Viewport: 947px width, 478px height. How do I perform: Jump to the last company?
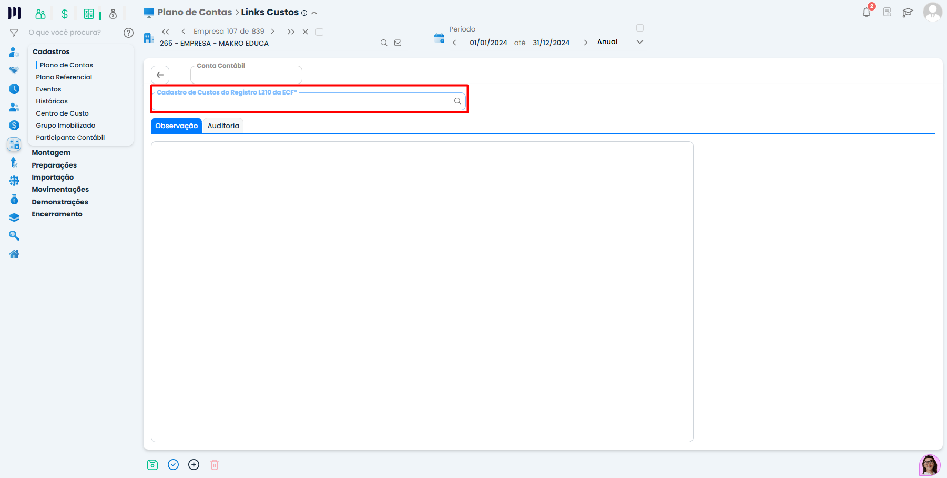(291, 32)
